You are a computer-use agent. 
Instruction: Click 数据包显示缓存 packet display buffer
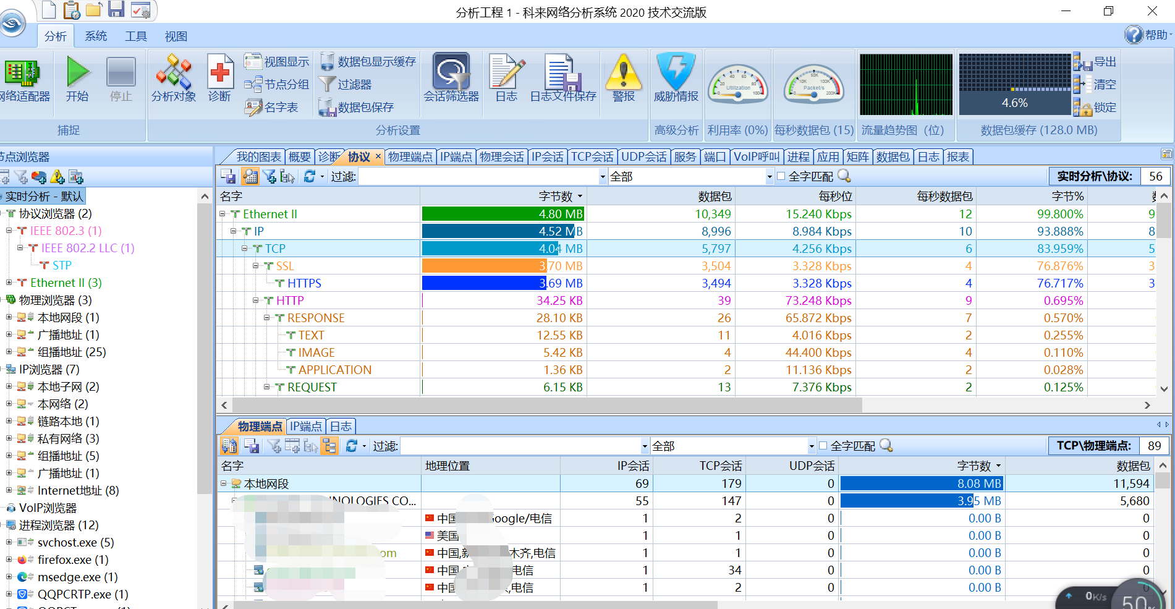click(368, 61)
